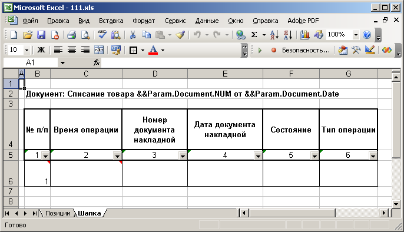404x232 pixels.
Task: Open the Research binoculars icon
Action: pos(115,35)
